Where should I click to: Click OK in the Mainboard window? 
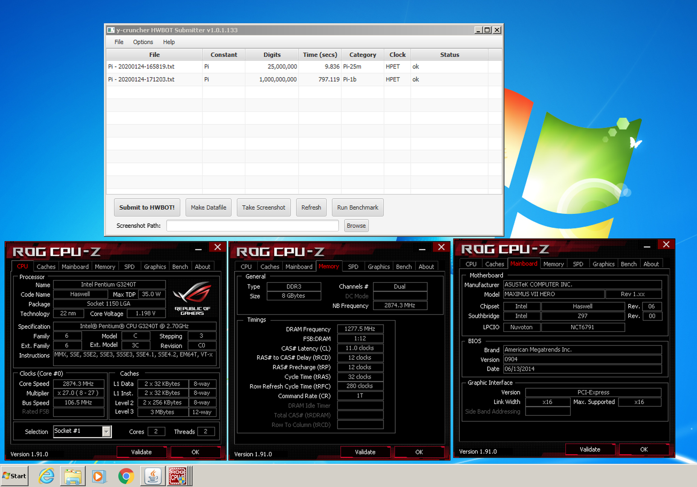click(644, 449)
